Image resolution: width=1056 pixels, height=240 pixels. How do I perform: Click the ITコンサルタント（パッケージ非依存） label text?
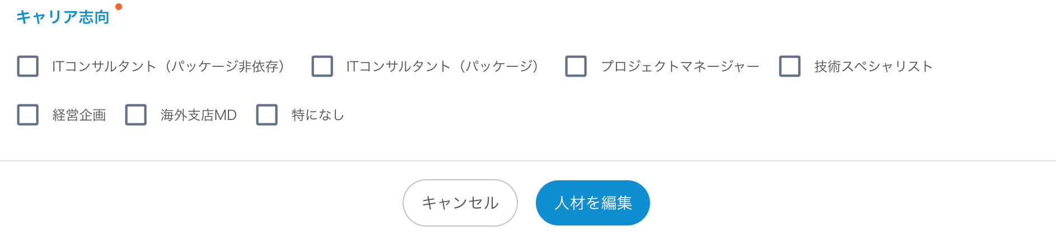(169, 66)
